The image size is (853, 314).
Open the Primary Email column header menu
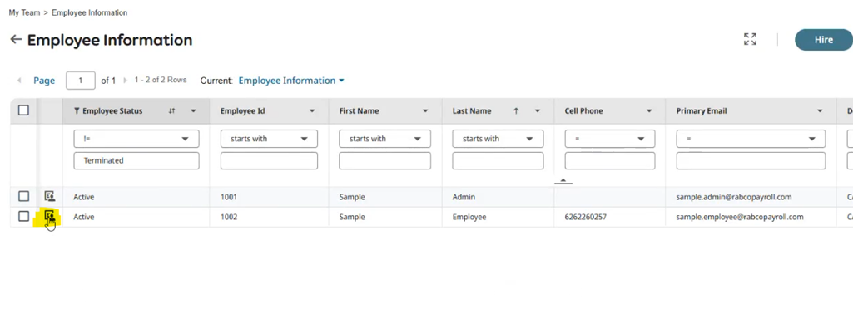(820, 110)
